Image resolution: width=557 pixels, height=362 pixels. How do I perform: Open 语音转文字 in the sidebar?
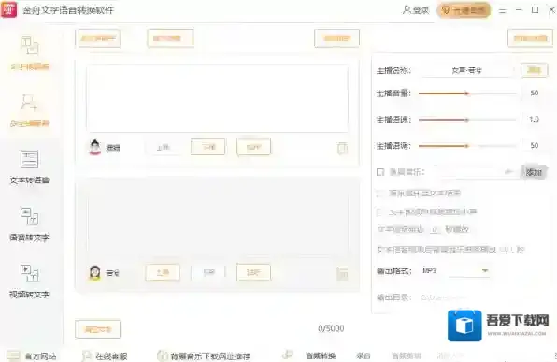[x=30, y=224]
